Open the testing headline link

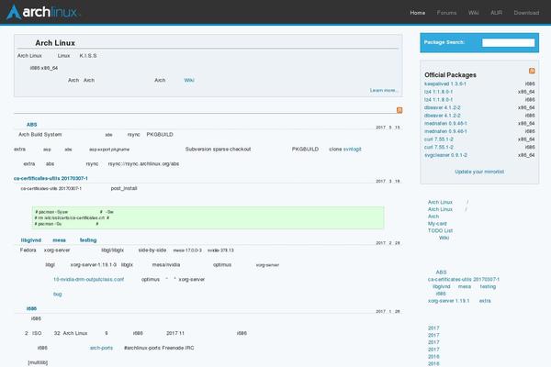click(88, 240)
